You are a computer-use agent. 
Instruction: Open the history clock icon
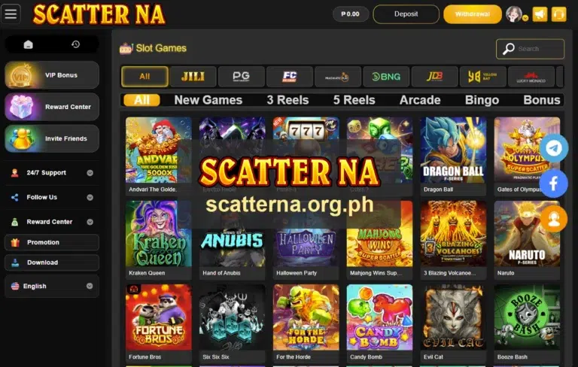[75, 44]
